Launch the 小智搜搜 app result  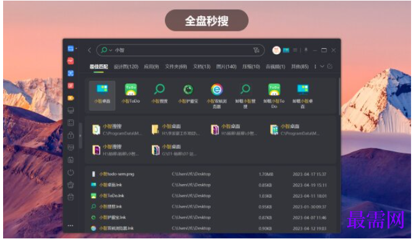[159, 93]
